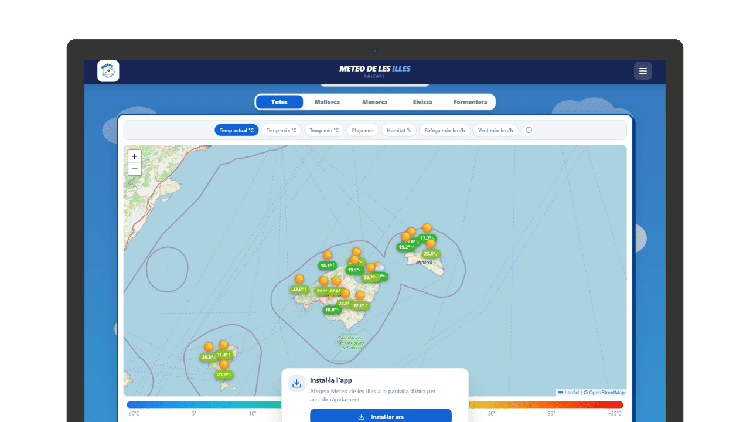Viewport: 750px width, 422px height.
Task: Select the Mallorca tab
Action: pyautogui.click(x=327, y=102)
